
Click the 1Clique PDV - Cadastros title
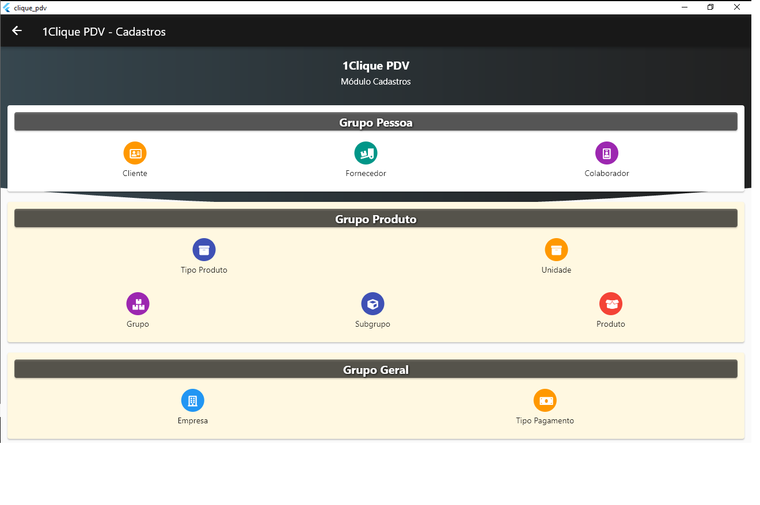(104, 32)
